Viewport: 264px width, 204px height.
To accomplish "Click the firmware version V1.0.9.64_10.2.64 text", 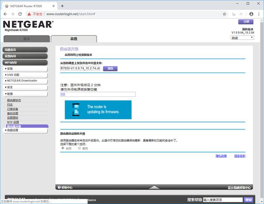I will (x=243, y=33).
